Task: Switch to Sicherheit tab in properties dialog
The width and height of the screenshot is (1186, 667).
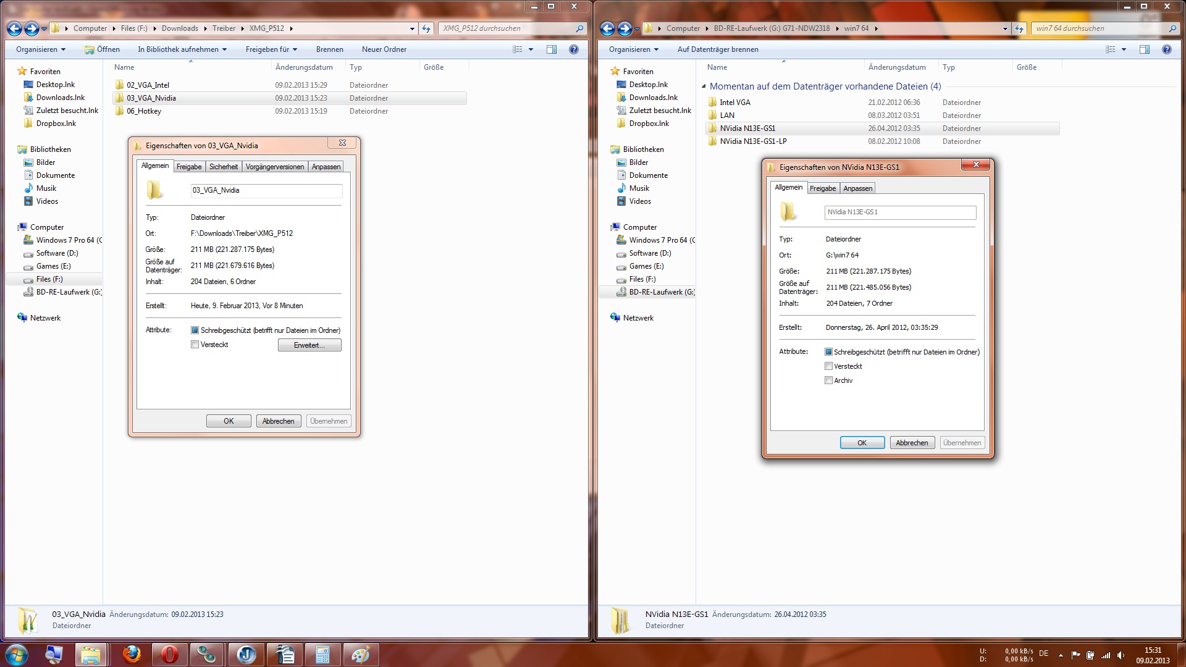Action: [x=223, y=167]
